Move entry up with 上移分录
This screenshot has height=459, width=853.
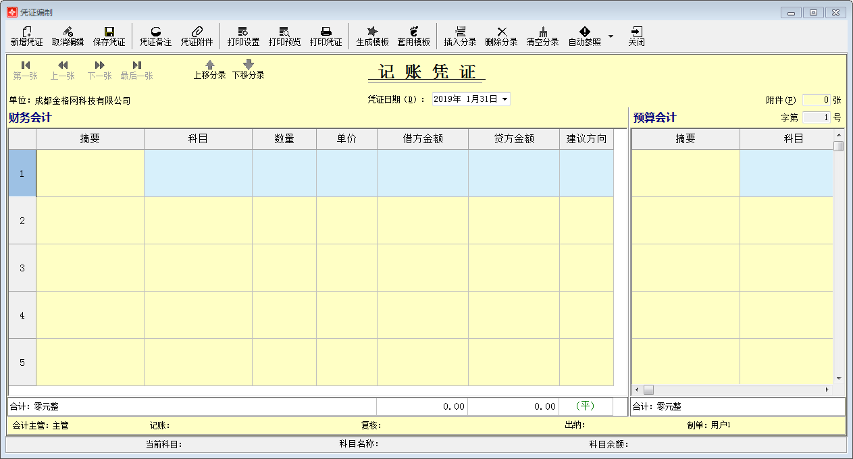tap(209, 65)
